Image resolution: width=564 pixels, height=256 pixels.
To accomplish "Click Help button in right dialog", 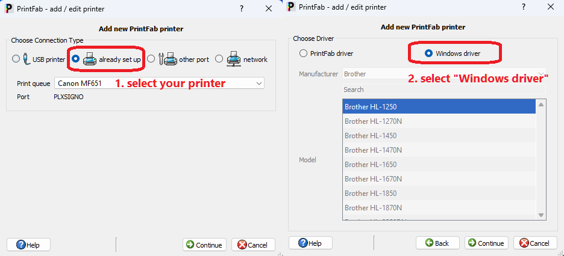I will [x=310, y=243].
